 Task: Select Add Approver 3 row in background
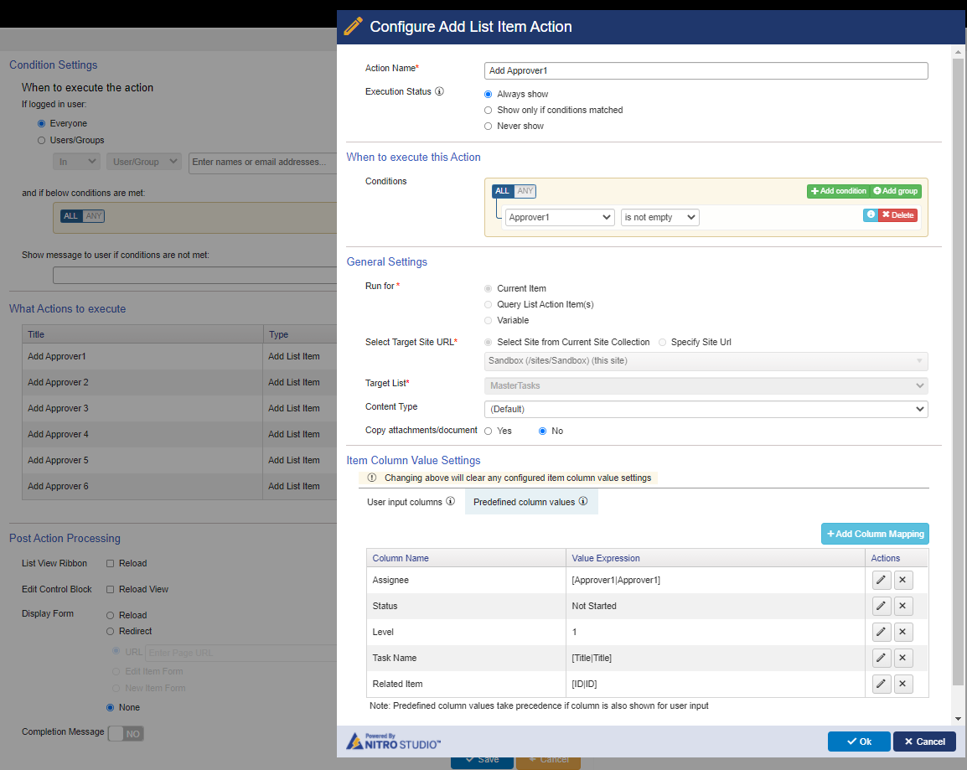pyautogui.click(x=178, y=408)
